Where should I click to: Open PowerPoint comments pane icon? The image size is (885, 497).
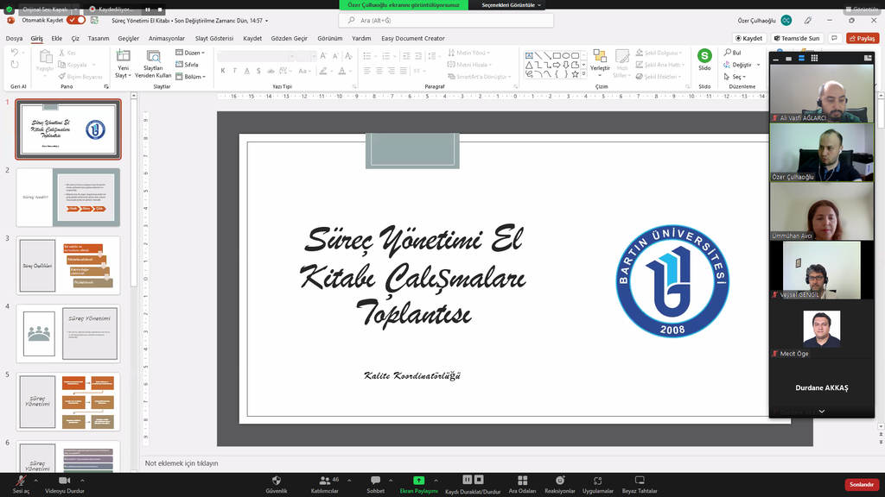coord(834,38)
